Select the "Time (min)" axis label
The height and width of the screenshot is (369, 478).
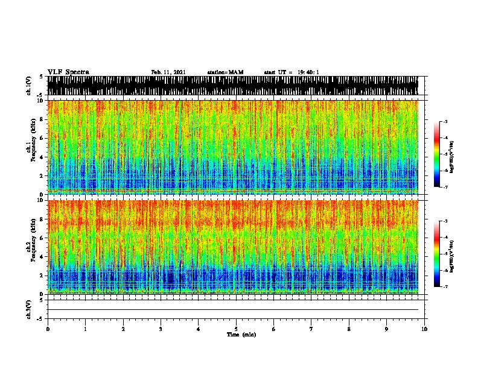pos(241,335)
